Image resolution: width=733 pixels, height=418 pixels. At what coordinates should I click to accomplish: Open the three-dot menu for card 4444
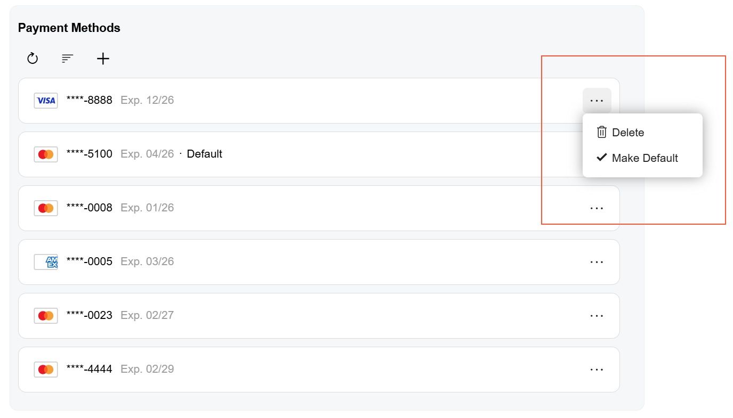point(597,370)
